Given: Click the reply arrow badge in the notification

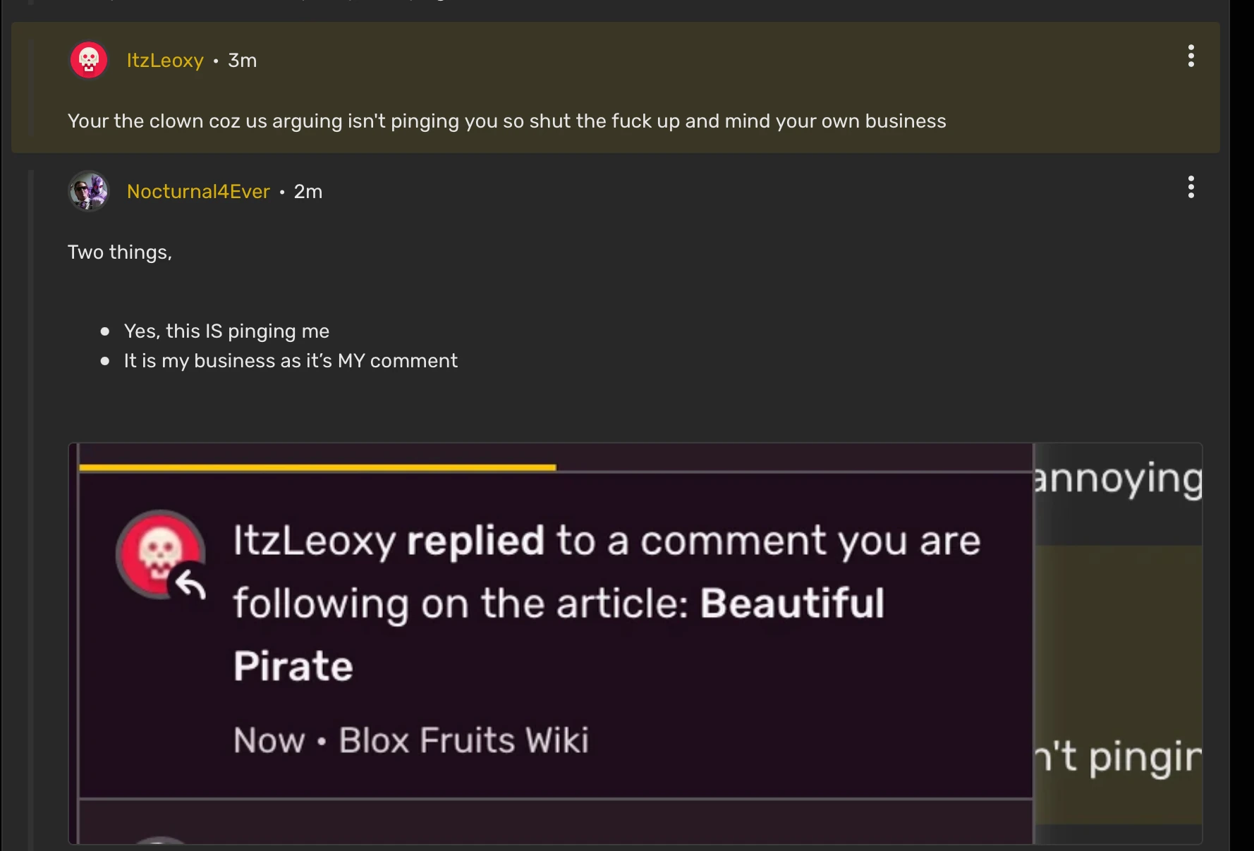Looking at the screenshot, I should [x=190, y=584].
